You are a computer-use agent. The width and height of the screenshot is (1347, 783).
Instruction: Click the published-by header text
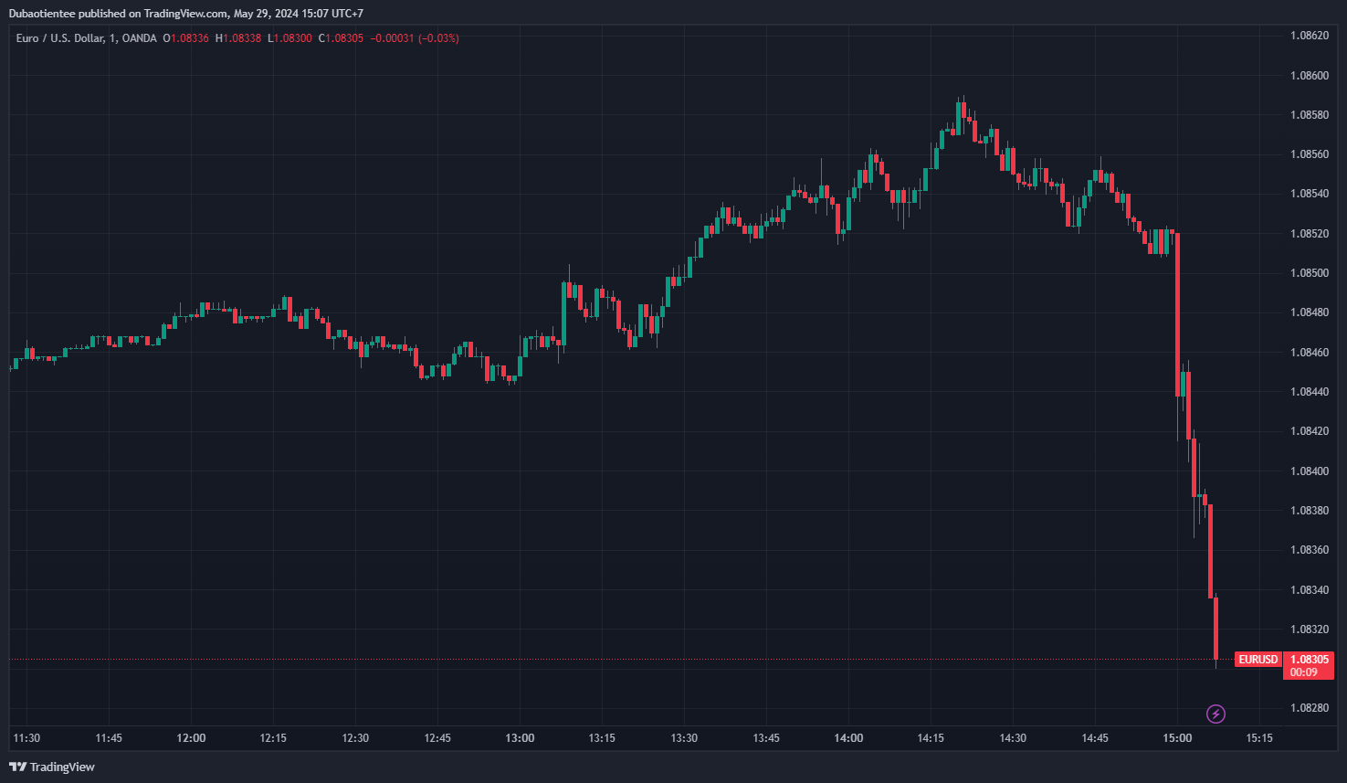click(186, 14)
